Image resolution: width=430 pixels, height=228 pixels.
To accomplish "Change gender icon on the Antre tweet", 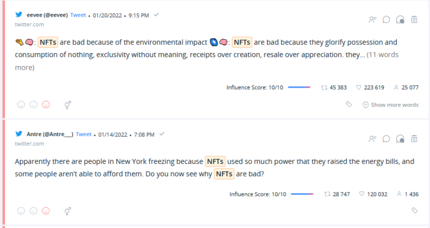I will tap(68, 211).
